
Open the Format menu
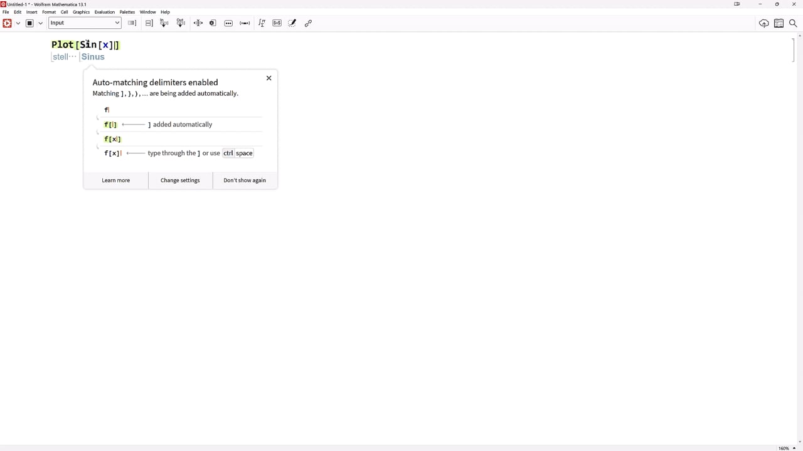point(49,12)
